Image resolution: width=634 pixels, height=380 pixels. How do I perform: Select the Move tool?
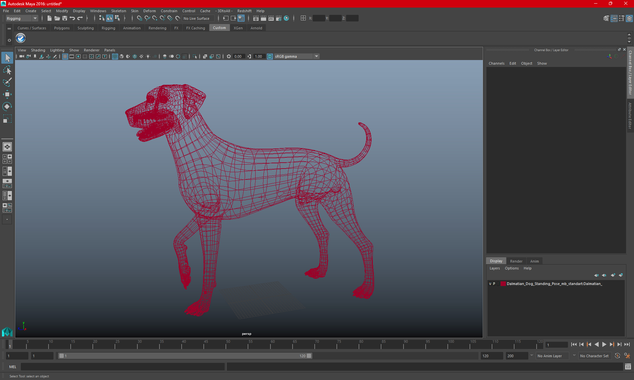pos(7,94)
